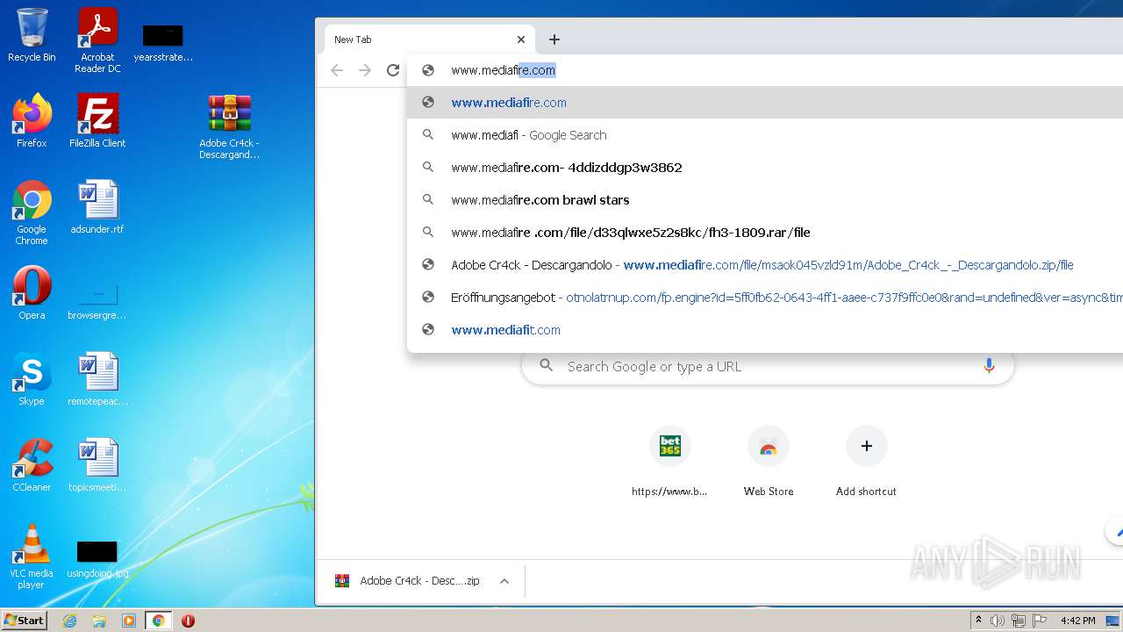Expand download item options chevron

coord(504,581)
